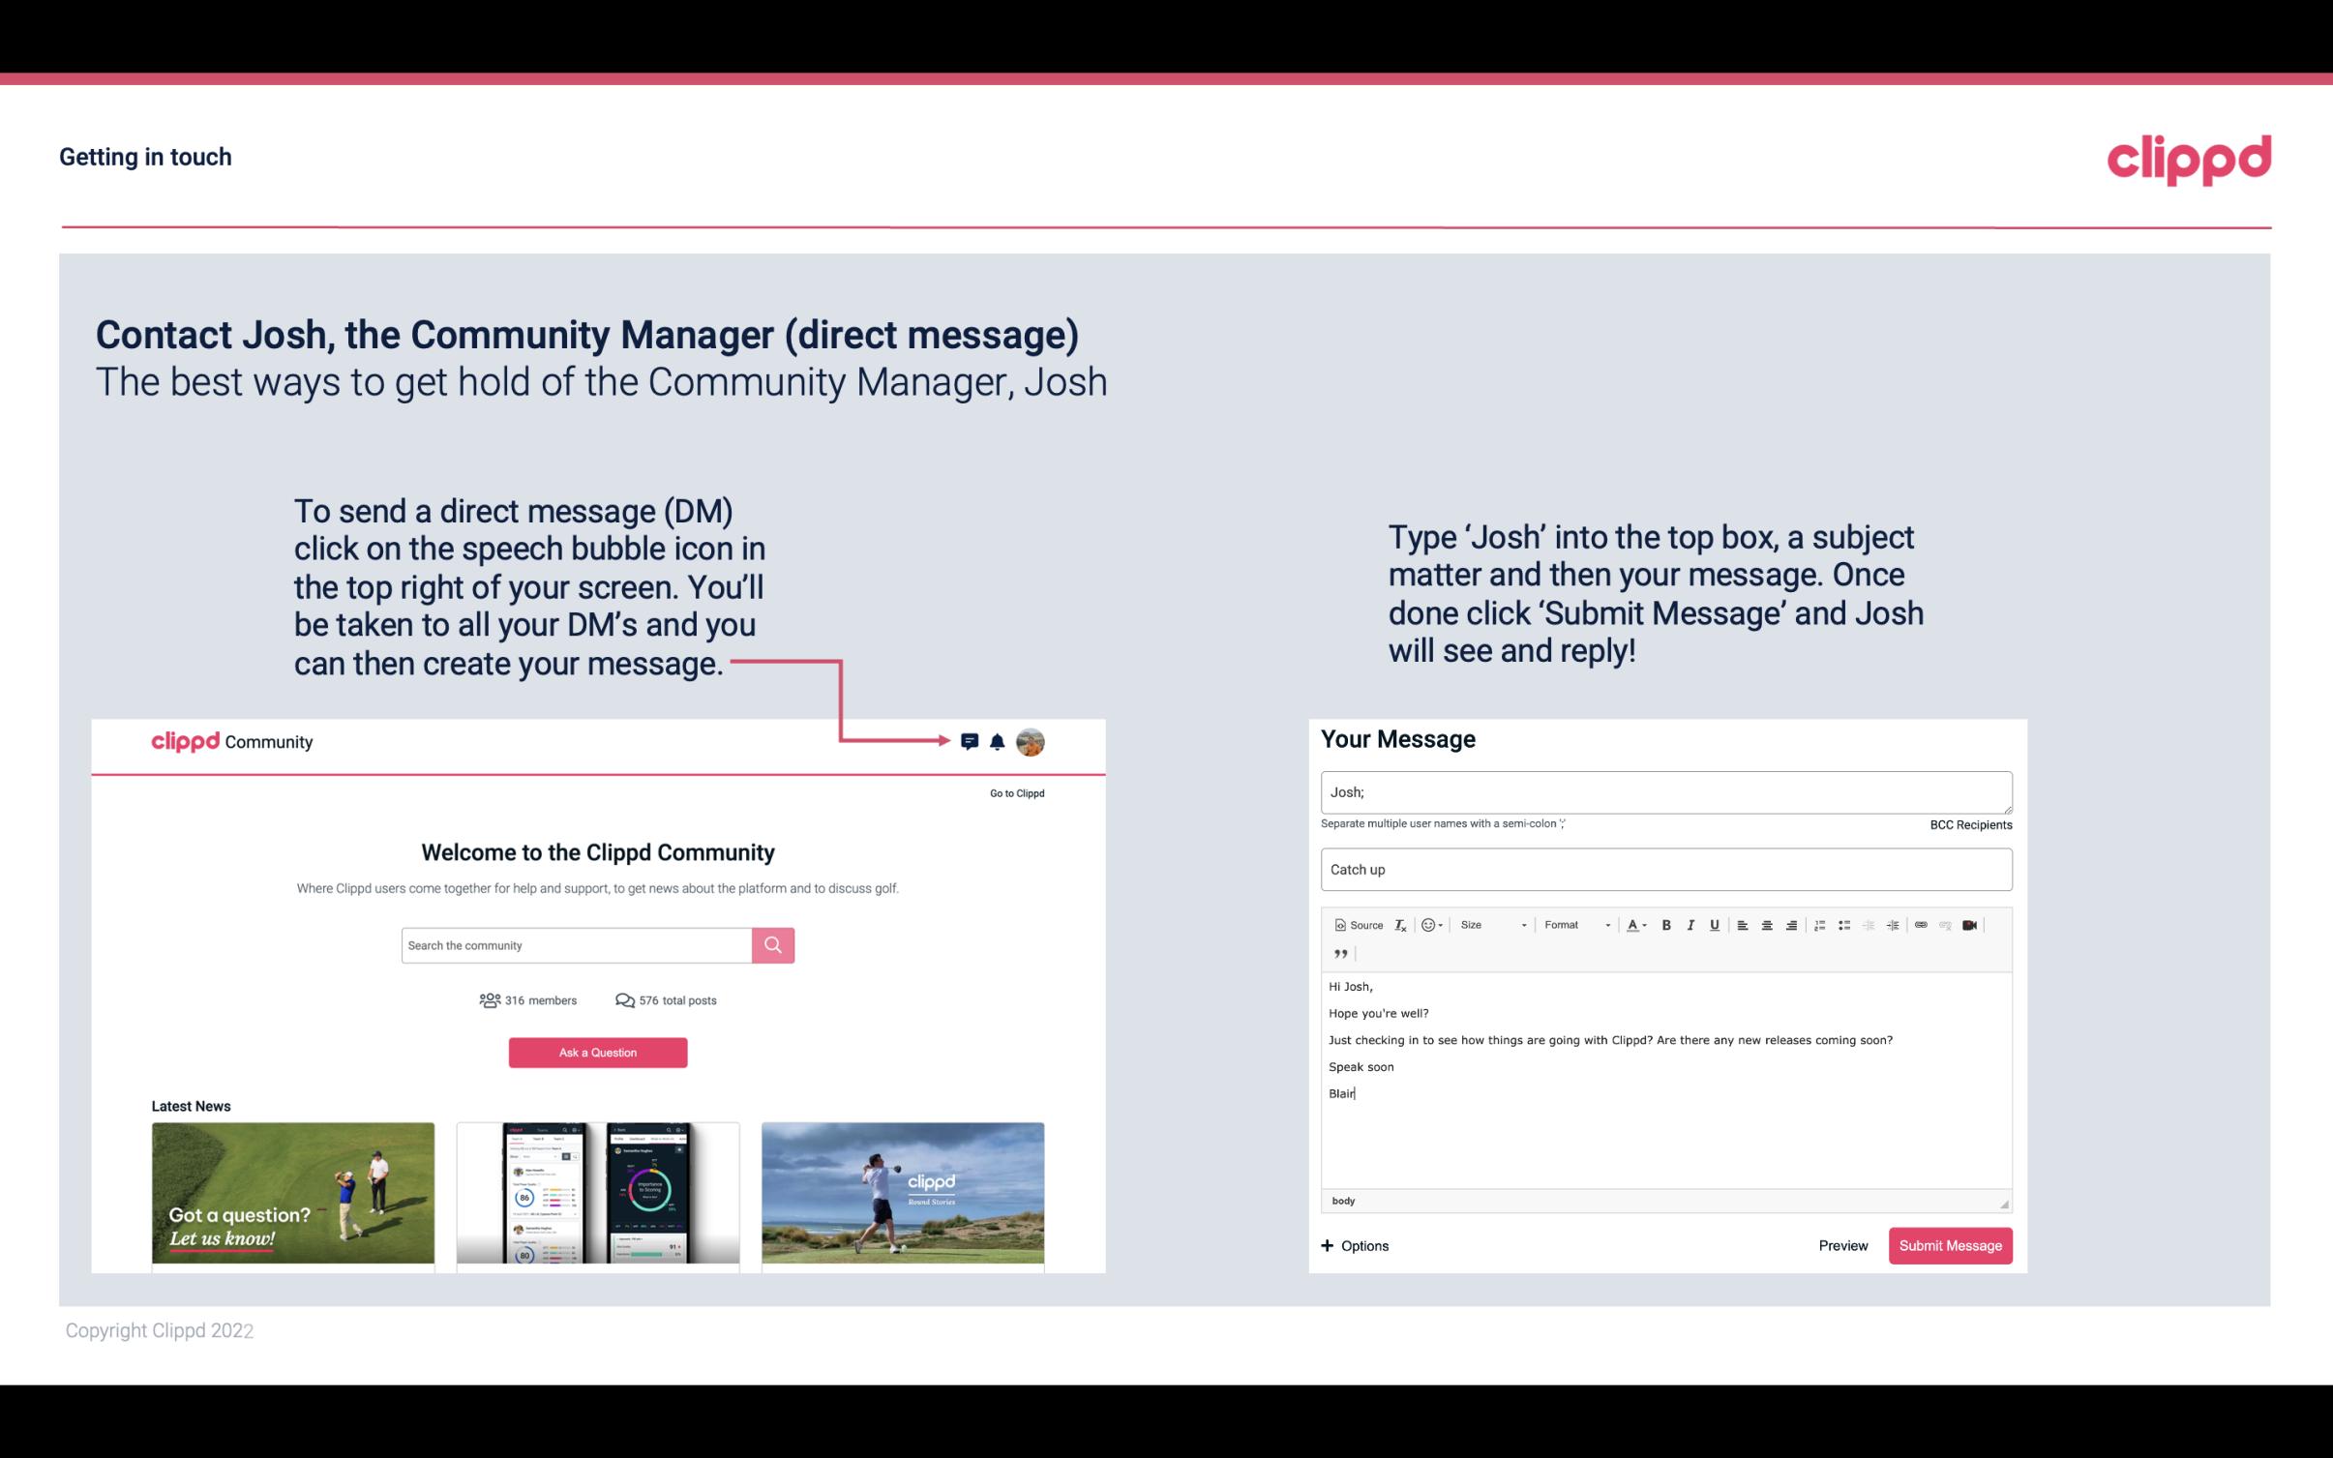Click the bold formatting B icon

[1666, 924]
